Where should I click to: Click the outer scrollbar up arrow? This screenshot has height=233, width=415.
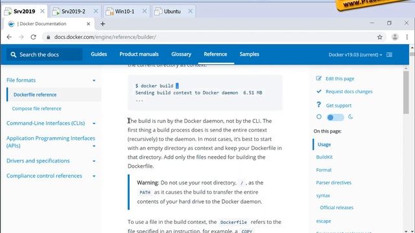click(412, 48)
